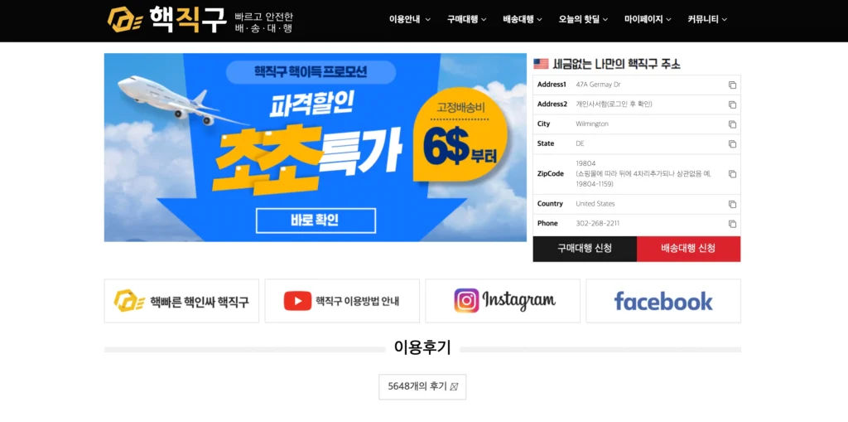Open the 커뮤니티 menu item
Viewport: 848px width, 422px height.
pos(703,20)
